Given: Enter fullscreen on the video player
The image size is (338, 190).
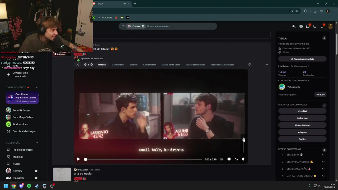Looking at the screenshot, I should tap(236, 159).
